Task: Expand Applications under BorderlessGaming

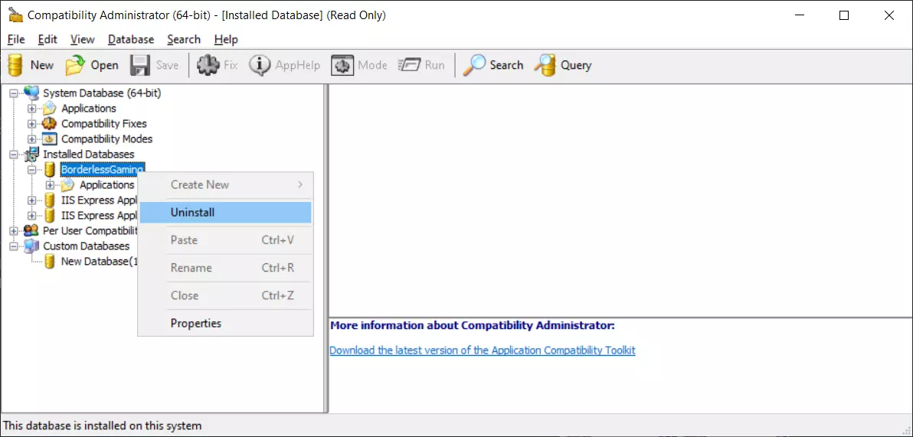Action: (x=50, y=185)
